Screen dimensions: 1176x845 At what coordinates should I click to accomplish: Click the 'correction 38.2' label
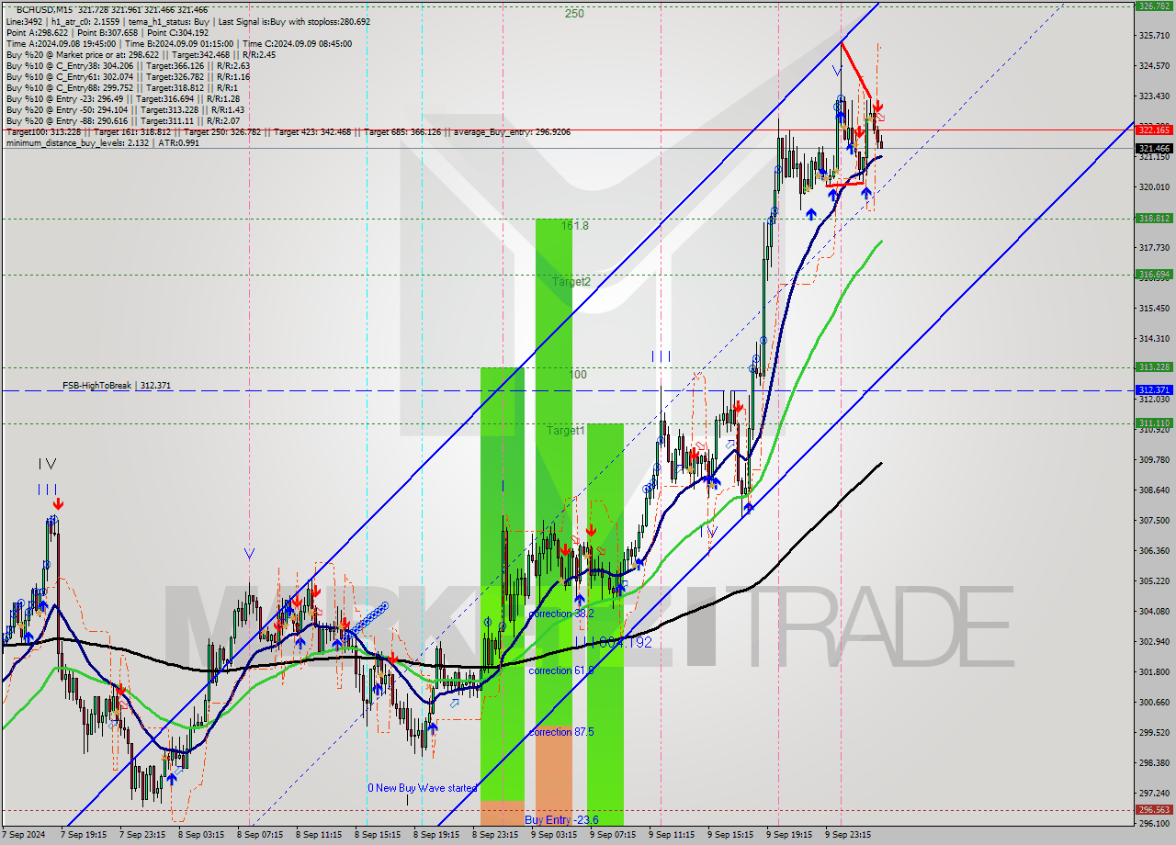(x=561, y=613)
